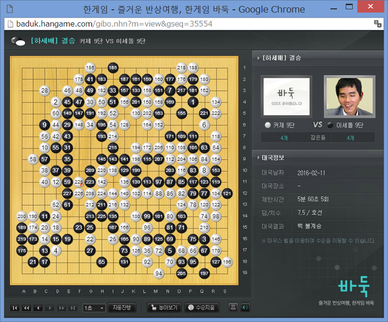Click the black-and-white stones logo
This screenshot has width=388, height=322.
(18, 41)
